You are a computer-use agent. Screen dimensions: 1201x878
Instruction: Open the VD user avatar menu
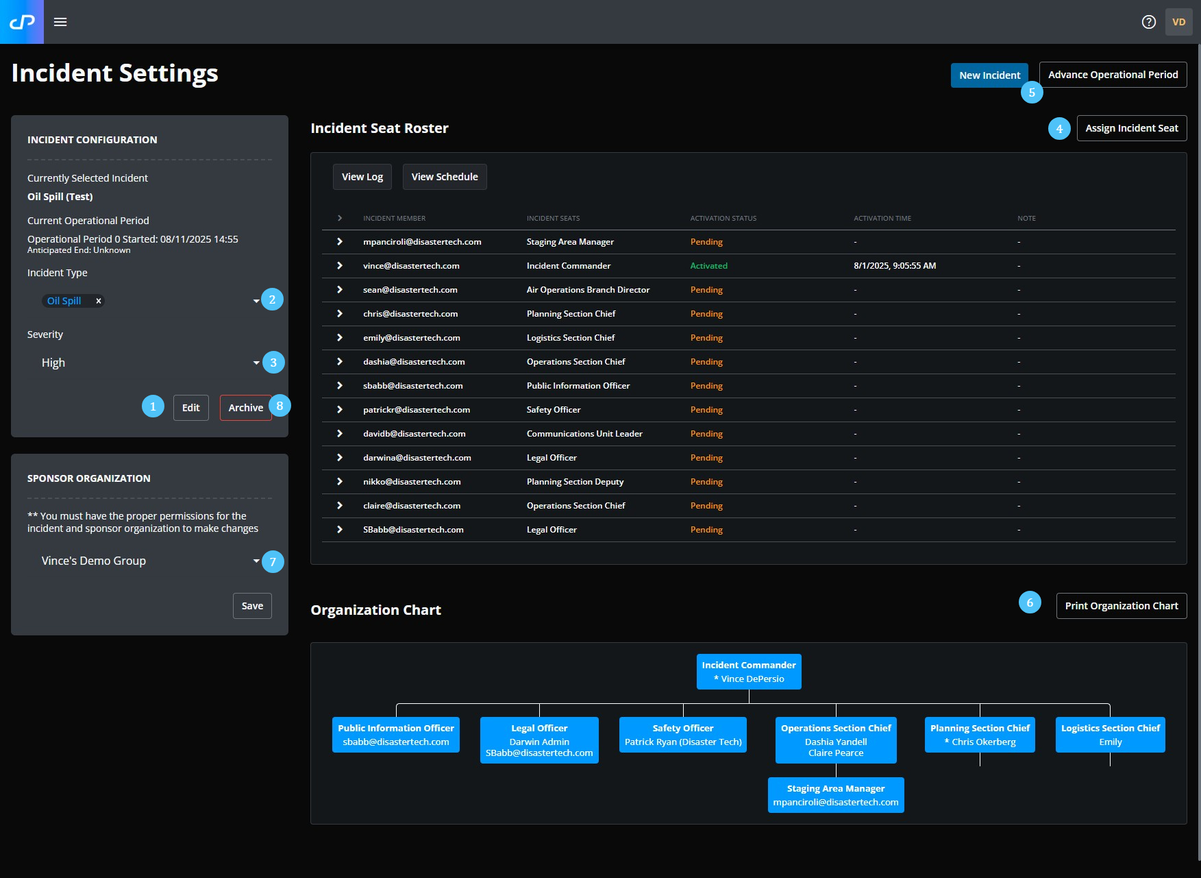pos(1179,21)
